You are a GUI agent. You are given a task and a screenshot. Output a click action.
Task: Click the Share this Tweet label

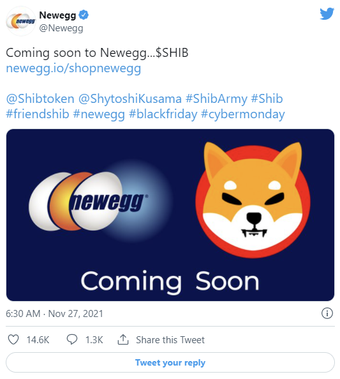coord(170,340)
